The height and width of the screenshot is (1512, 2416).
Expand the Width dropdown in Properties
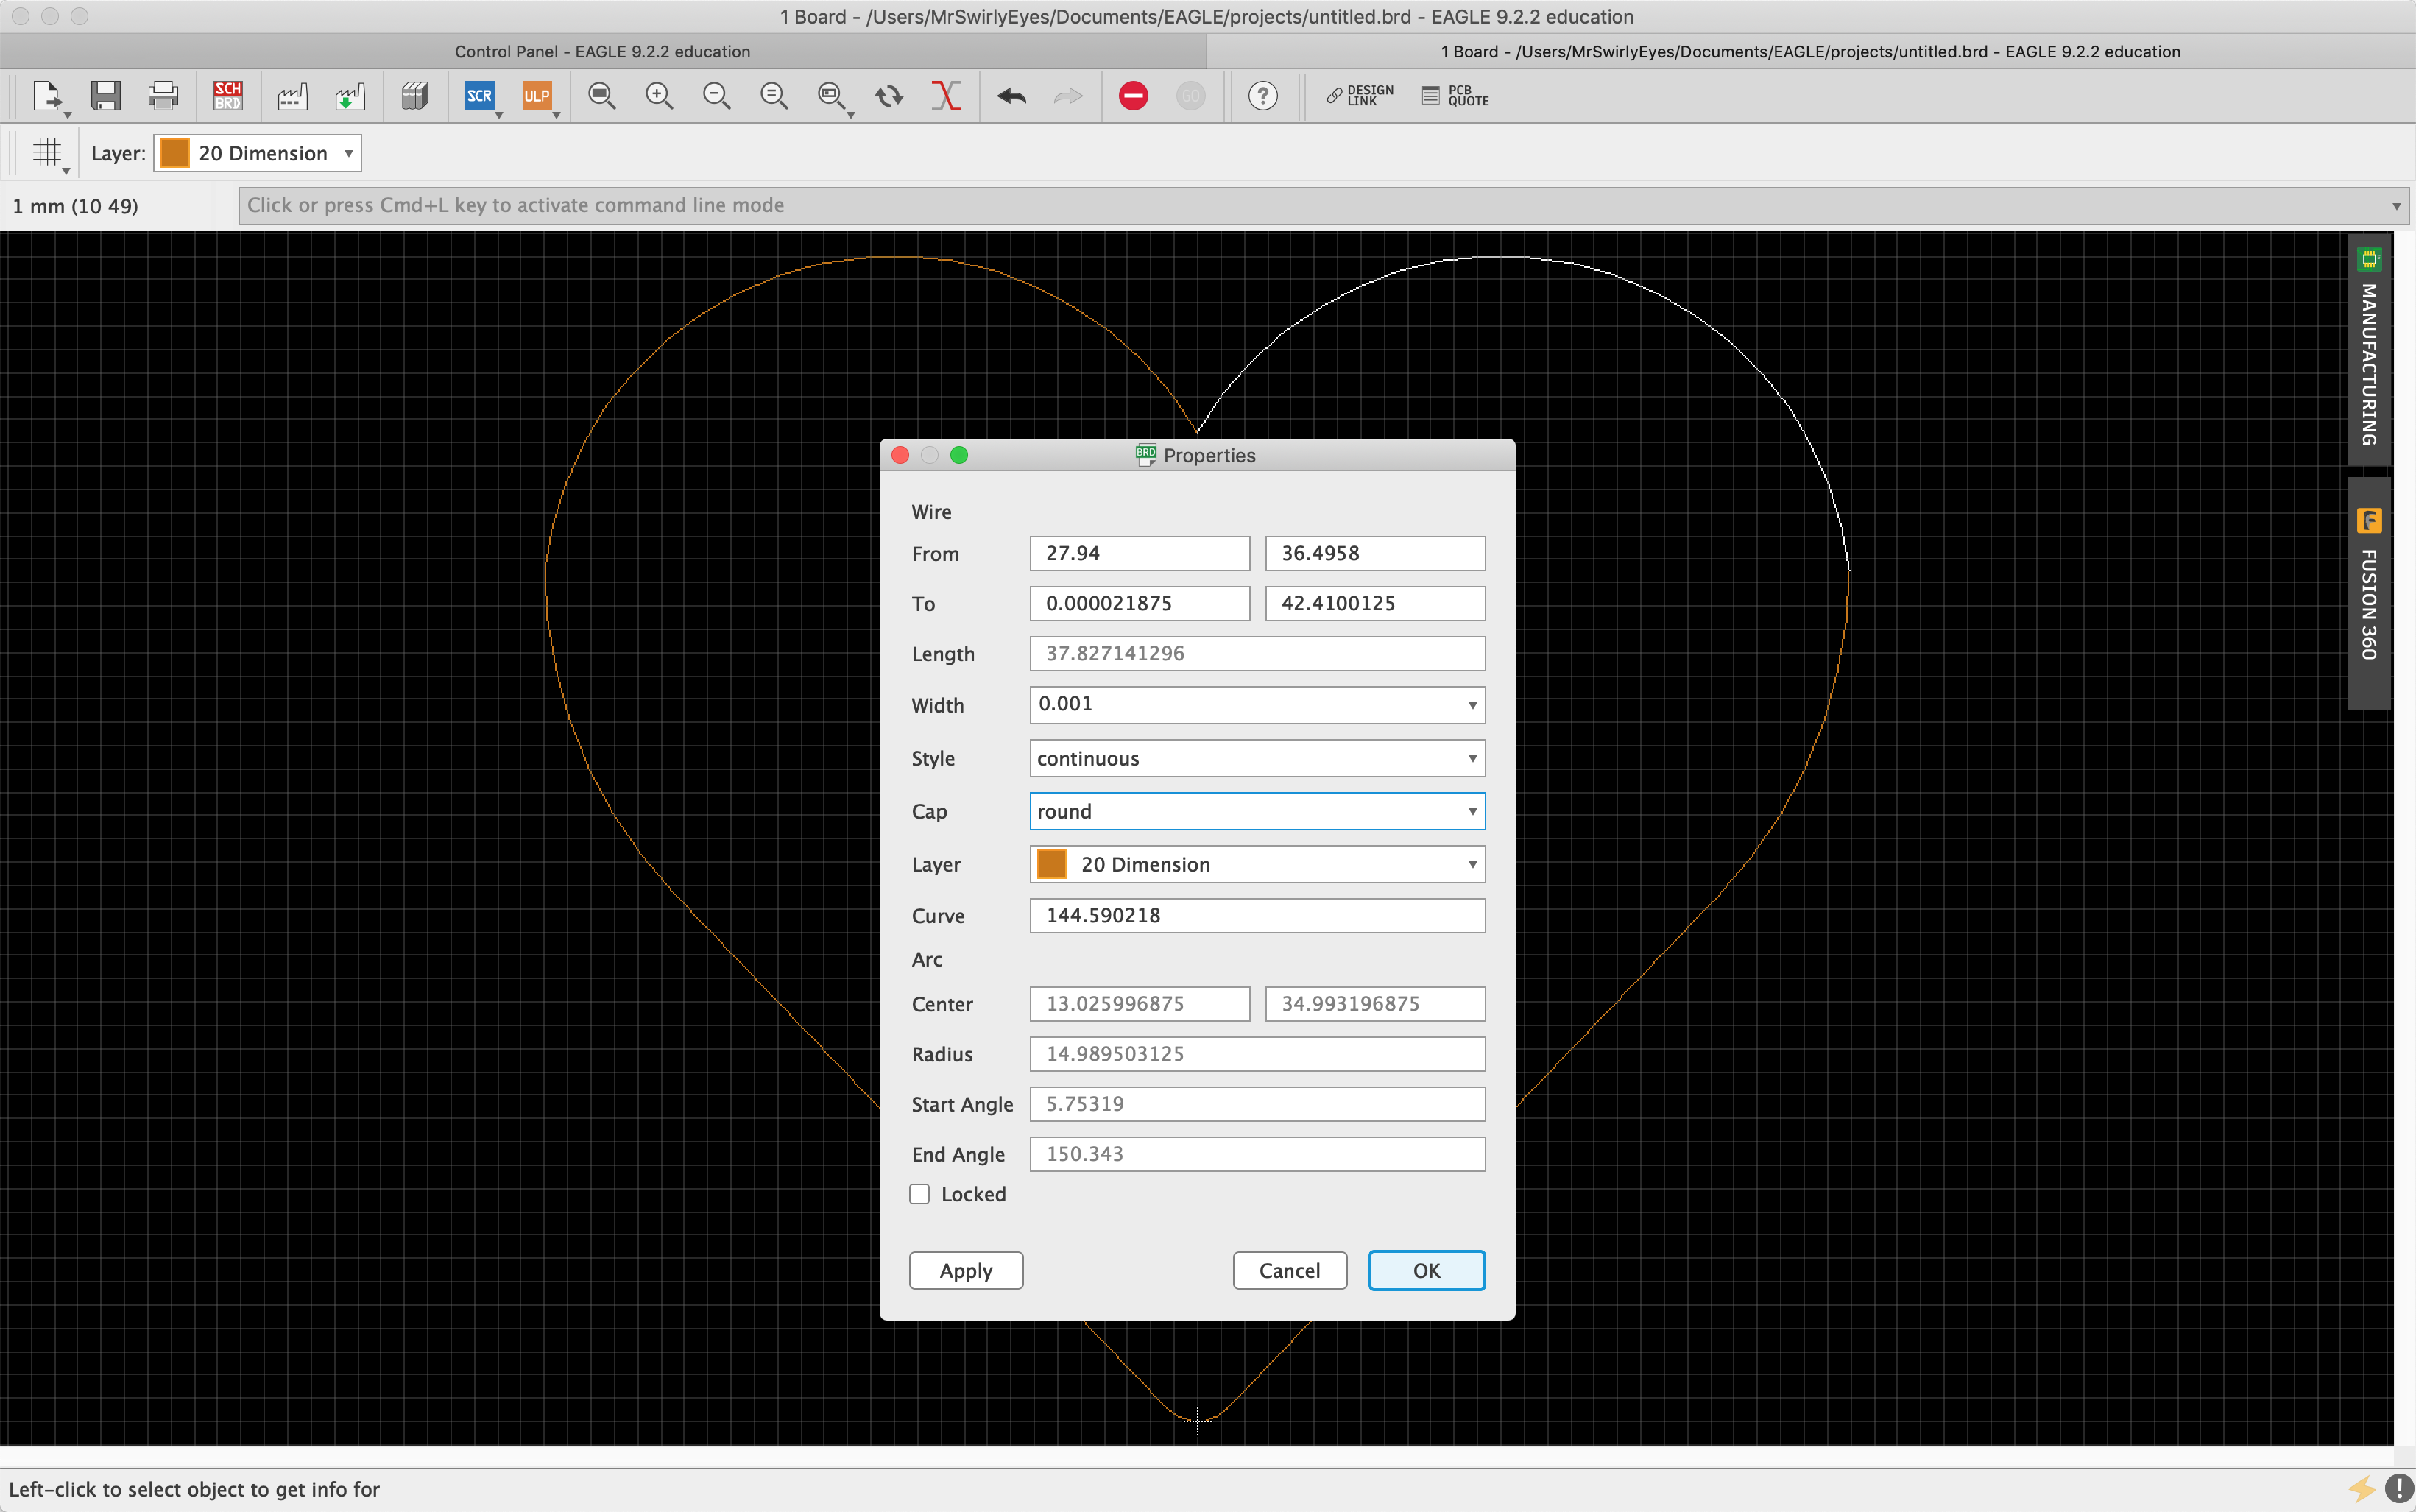pyautogui.click(x=1472, y=705)
